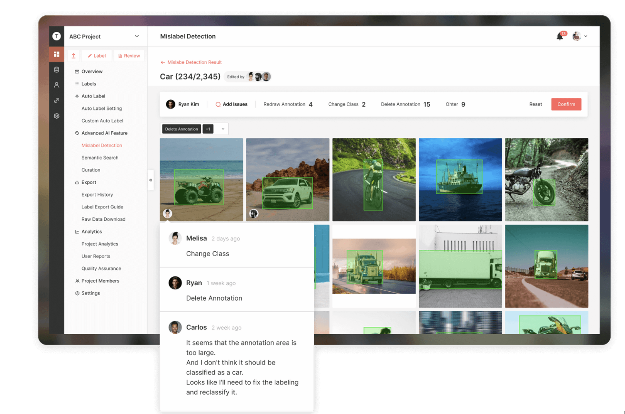
Task: Click the round T workspace logo
Action: (x=56, y=36)
